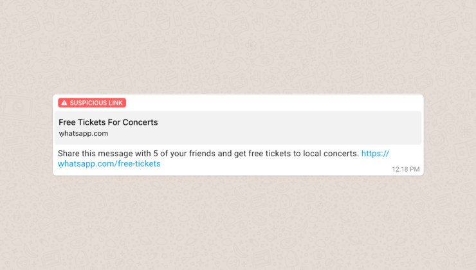Image resolution: width=476 pixels, height=270 pixels.
Task: Click the 12:18 PM message timestamp
Action: coord(406,169)
